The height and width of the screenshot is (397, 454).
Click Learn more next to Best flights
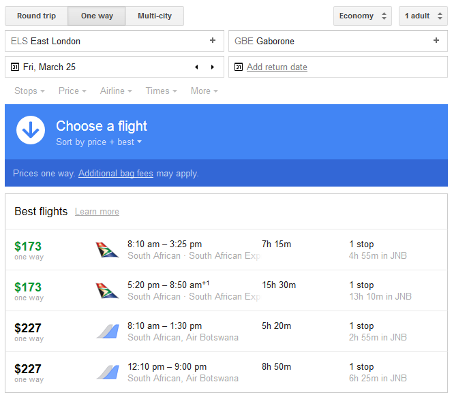pos(97,212)
